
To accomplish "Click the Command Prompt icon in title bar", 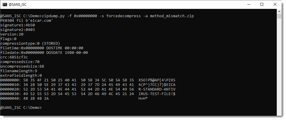I will click(x=5, y=5).
